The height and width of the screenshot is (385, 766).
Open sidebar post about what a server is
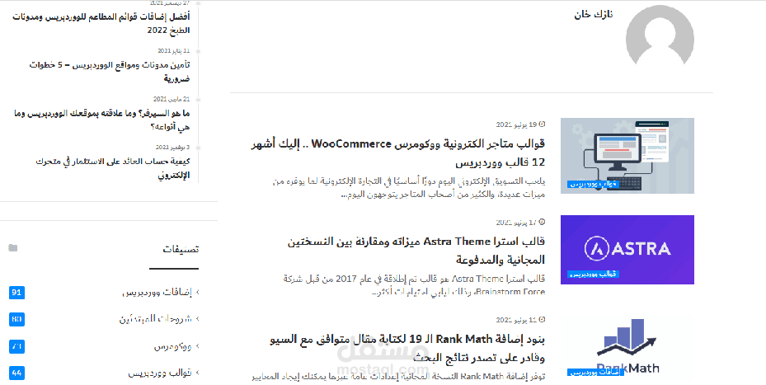click(102, 120)
